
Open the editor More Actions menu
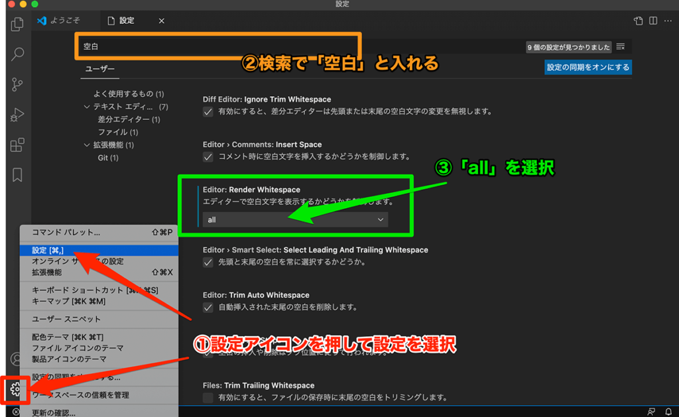pyautogui.click(x=668, y=21)
